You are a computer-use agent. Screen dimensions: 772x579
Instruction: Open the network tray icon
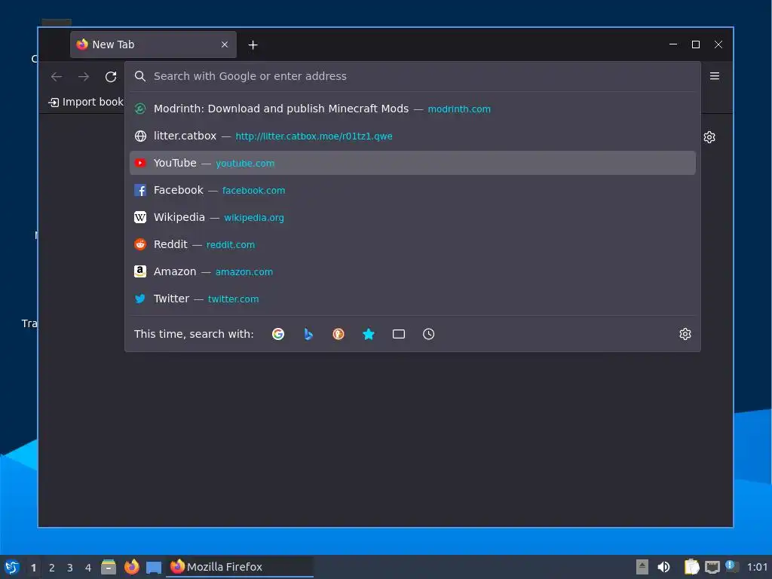click(x=712, y=567)
